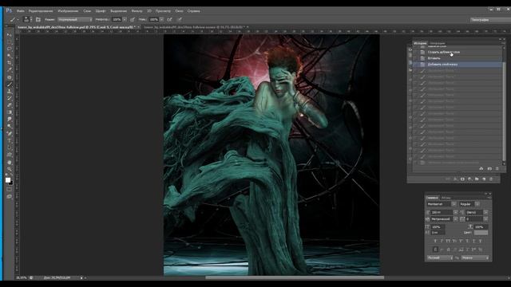Select the Pen tool

pos(10,133)
